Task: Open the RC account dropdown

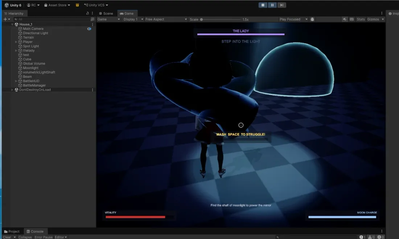Action: pyautogui.click(x=33, y=5)
